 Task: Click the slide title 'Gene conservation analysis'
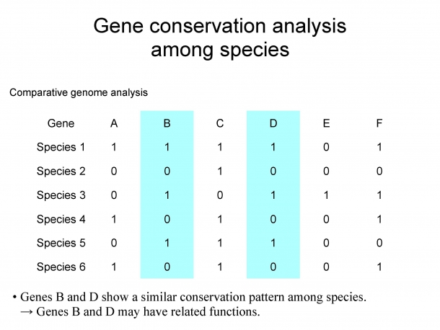tap(220, 26)
